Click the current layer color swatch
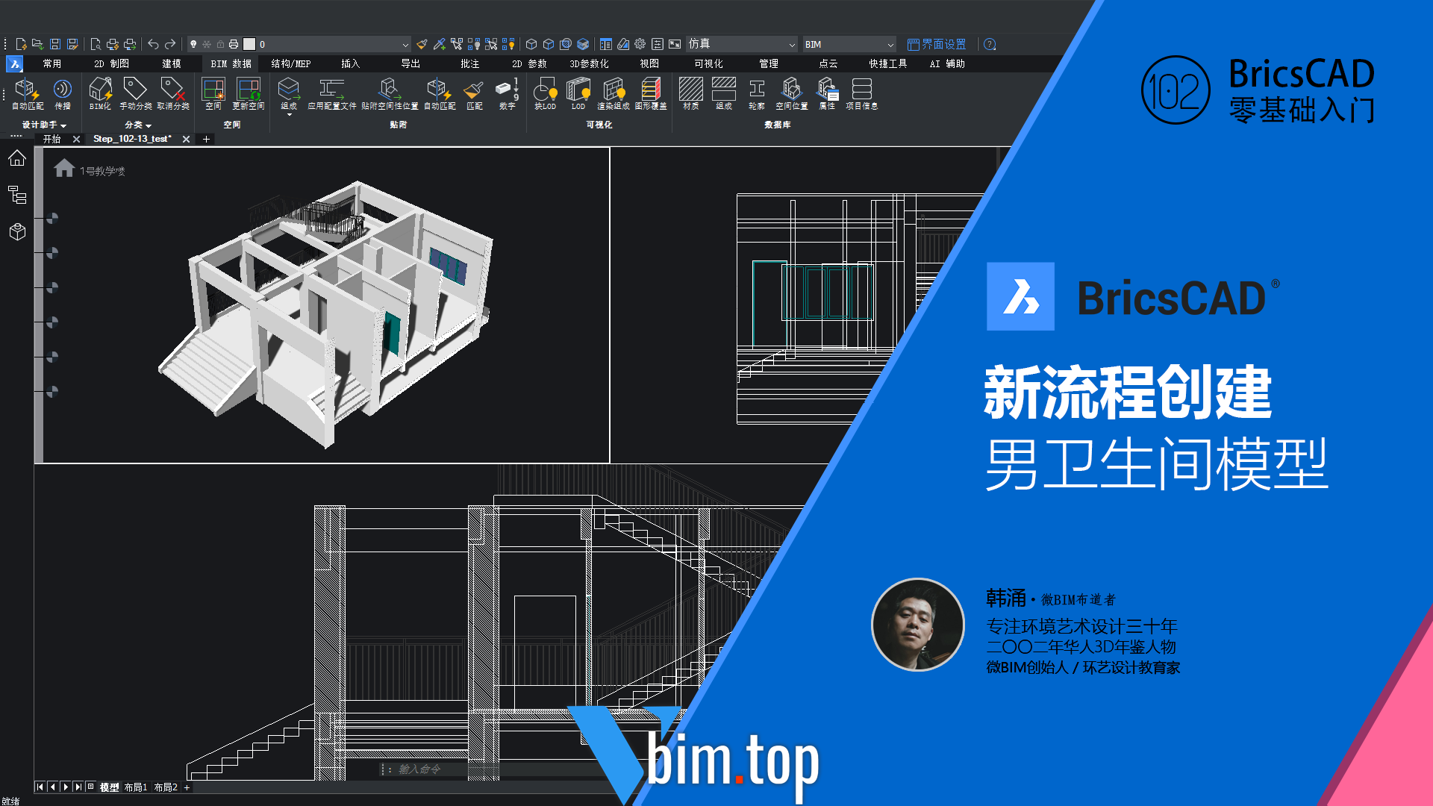The image size is (1433, 806). [249, 44]
